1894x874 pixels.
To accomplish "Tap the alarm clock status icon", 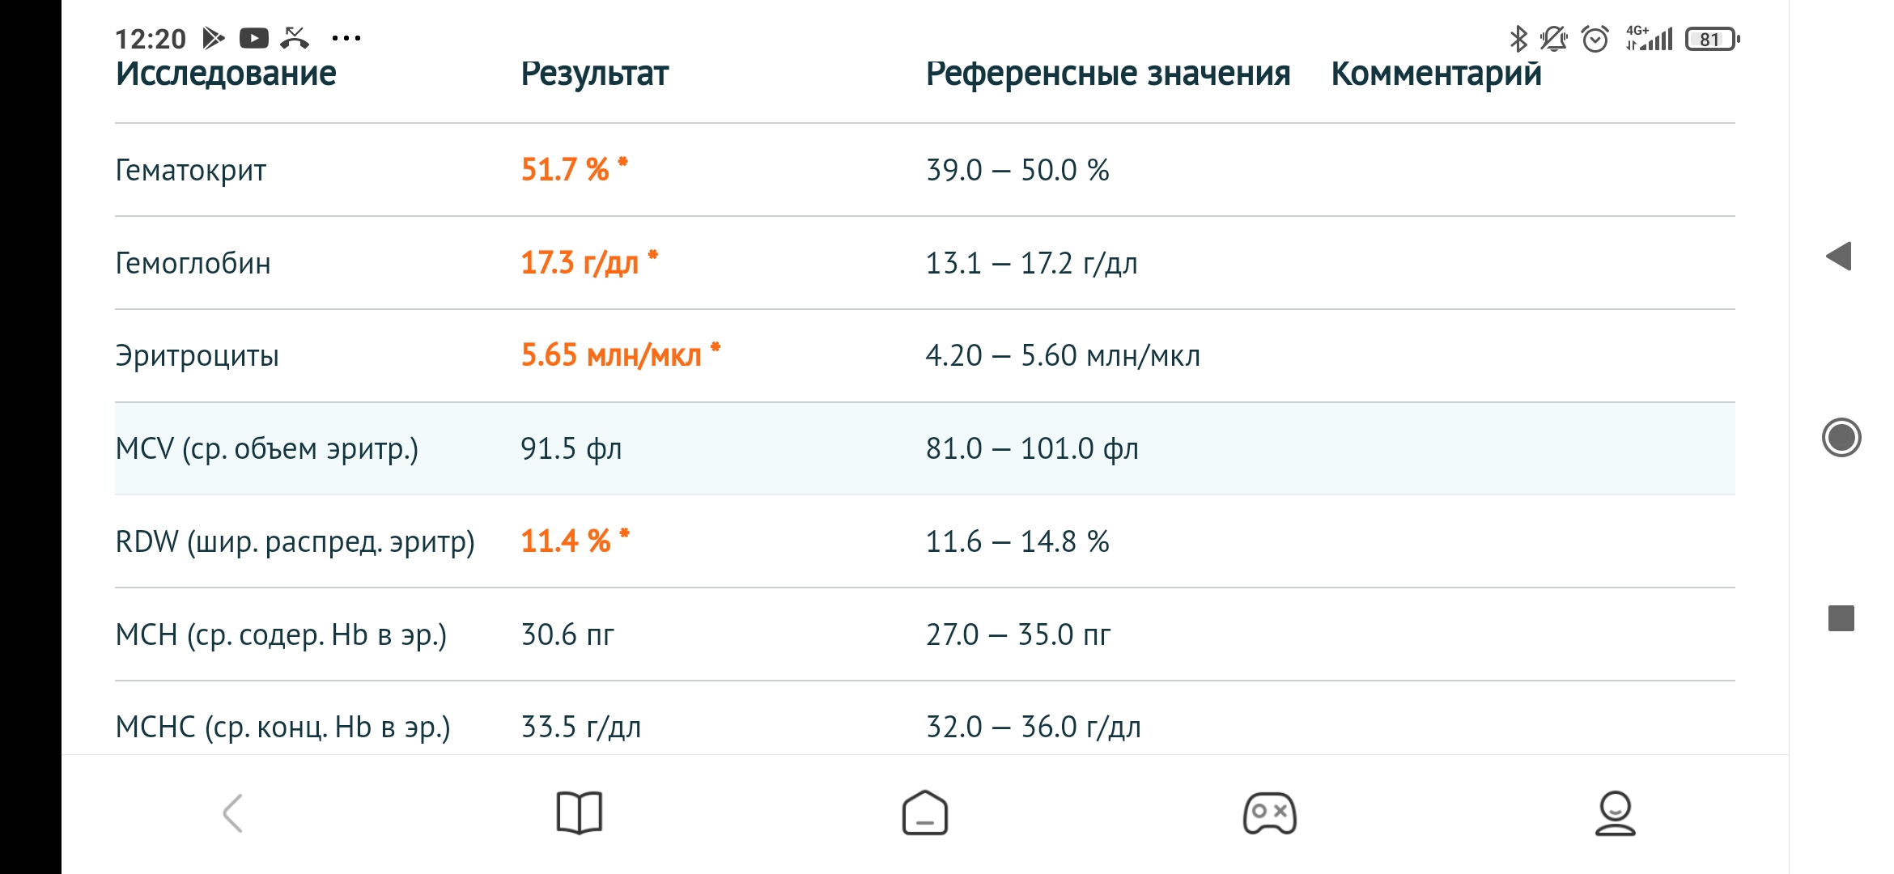I will [1595, 39].
